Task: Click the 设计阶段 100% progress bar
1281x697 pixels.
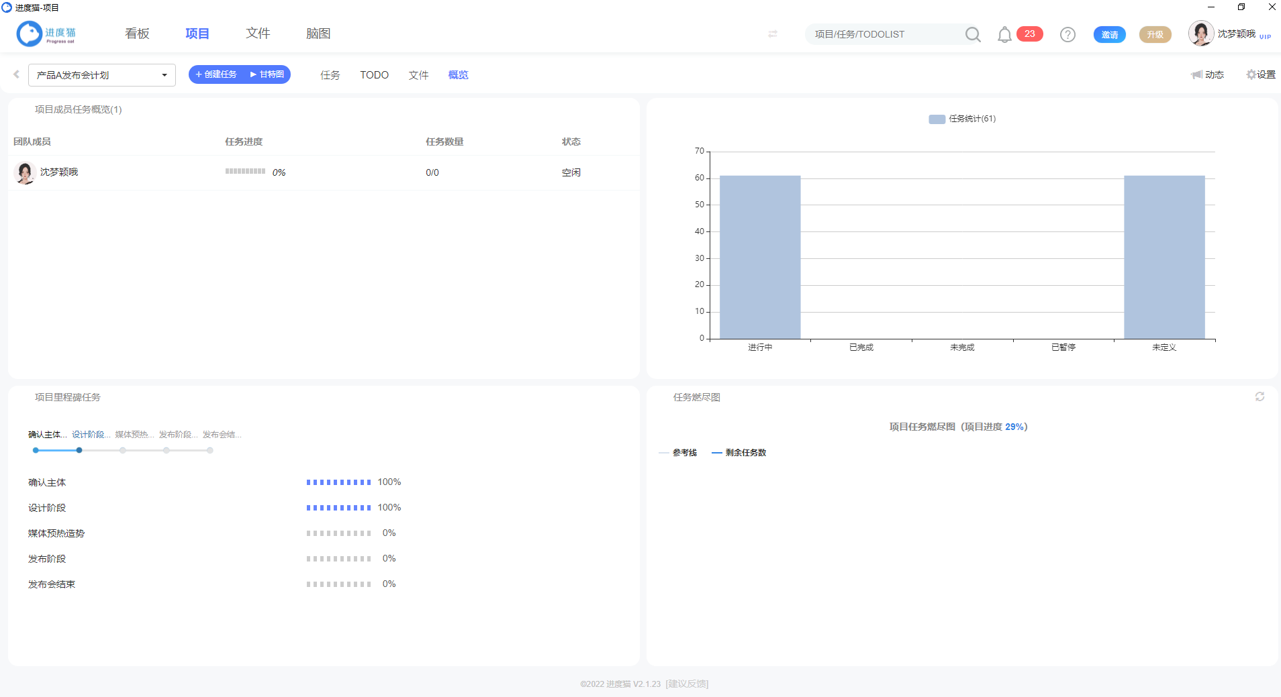Action: pyautogui.click(x=338, y=508)
